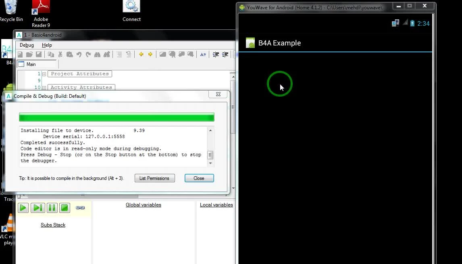Click the first speech-bubble bookmark icon
The image size is (462, 264).
click(x=172, y=54)
